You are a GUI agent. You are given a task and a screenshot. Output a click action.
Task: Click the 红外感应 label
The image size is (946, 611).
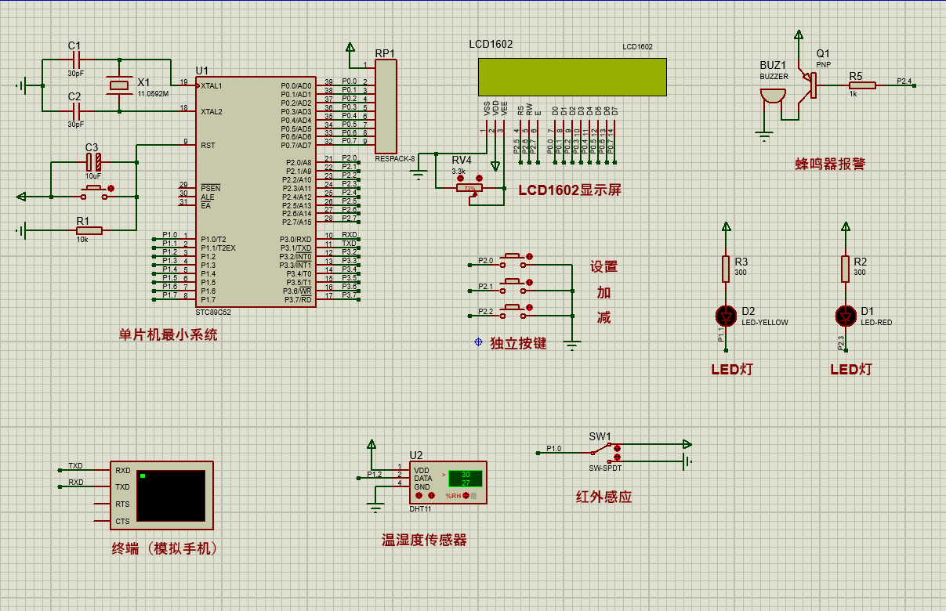(603, 497)
